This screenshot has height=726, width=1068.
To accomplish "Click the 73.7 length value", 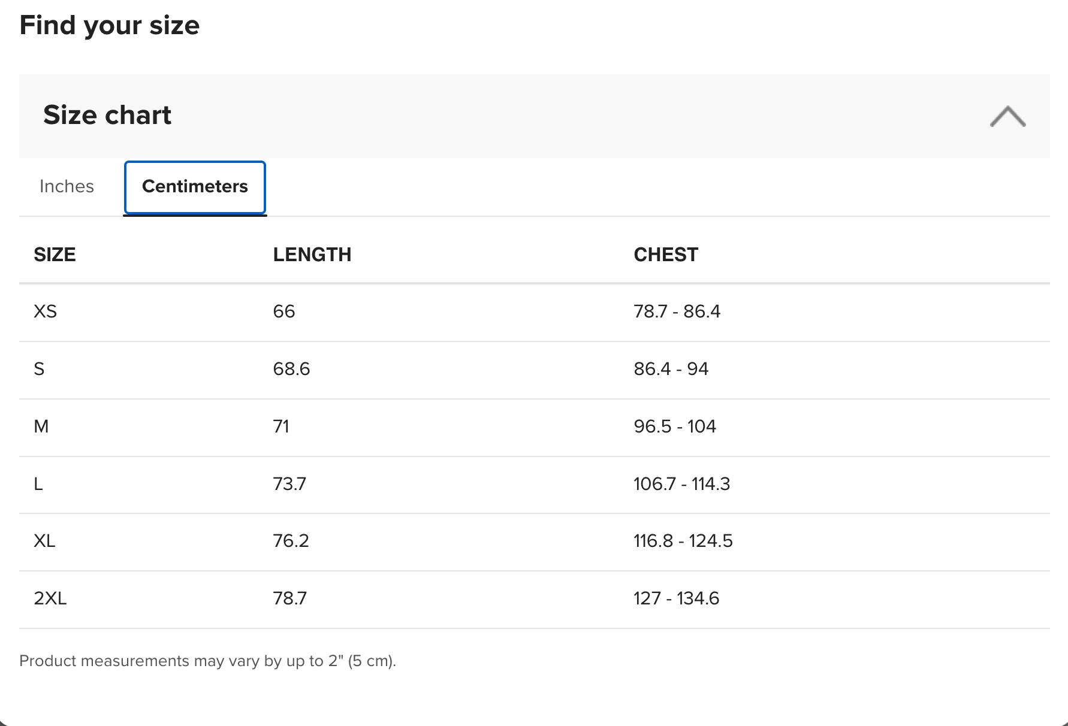I will pyautogui.click(x=289, y=484).
